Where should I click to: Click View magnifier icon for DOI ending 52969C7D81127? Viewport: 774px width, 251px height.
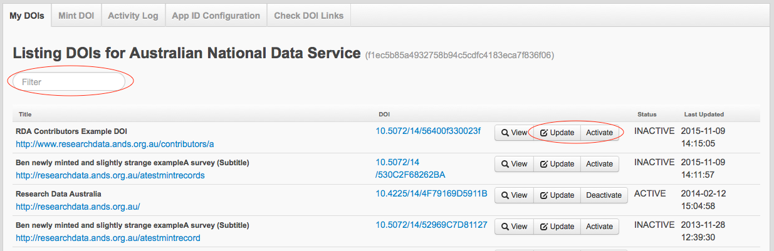tap(505, 227)
